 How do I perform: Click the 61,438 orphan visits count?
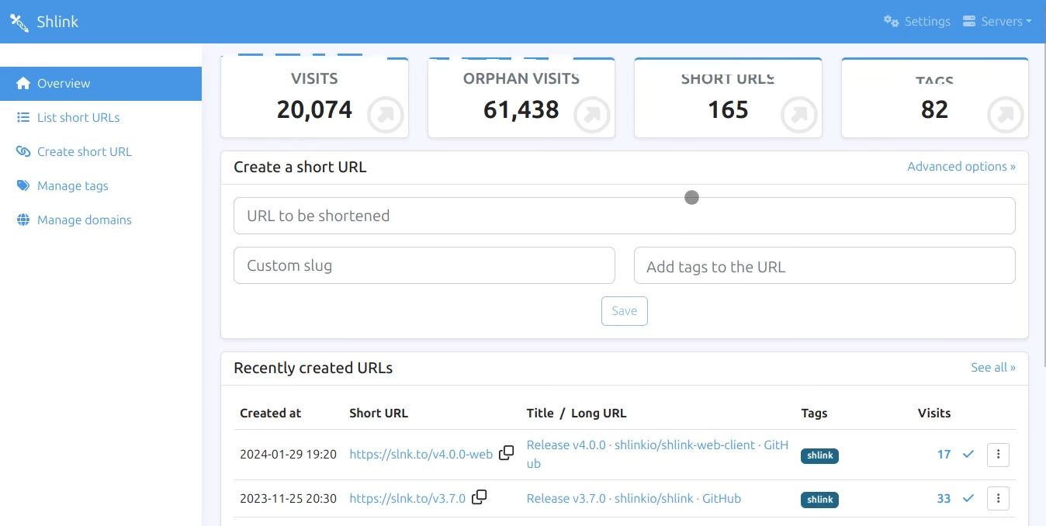(x=521, y=109)
